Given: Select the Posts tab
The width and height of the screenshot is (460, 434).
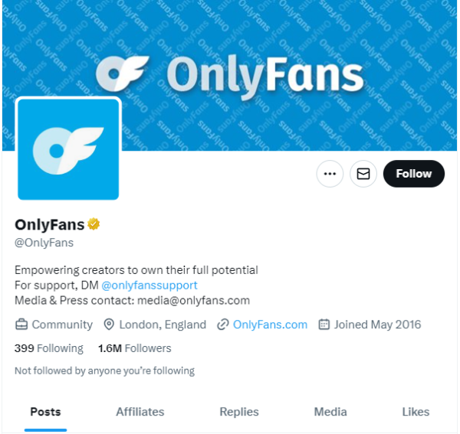Looking at the screenshot, I should pos(45,412).
